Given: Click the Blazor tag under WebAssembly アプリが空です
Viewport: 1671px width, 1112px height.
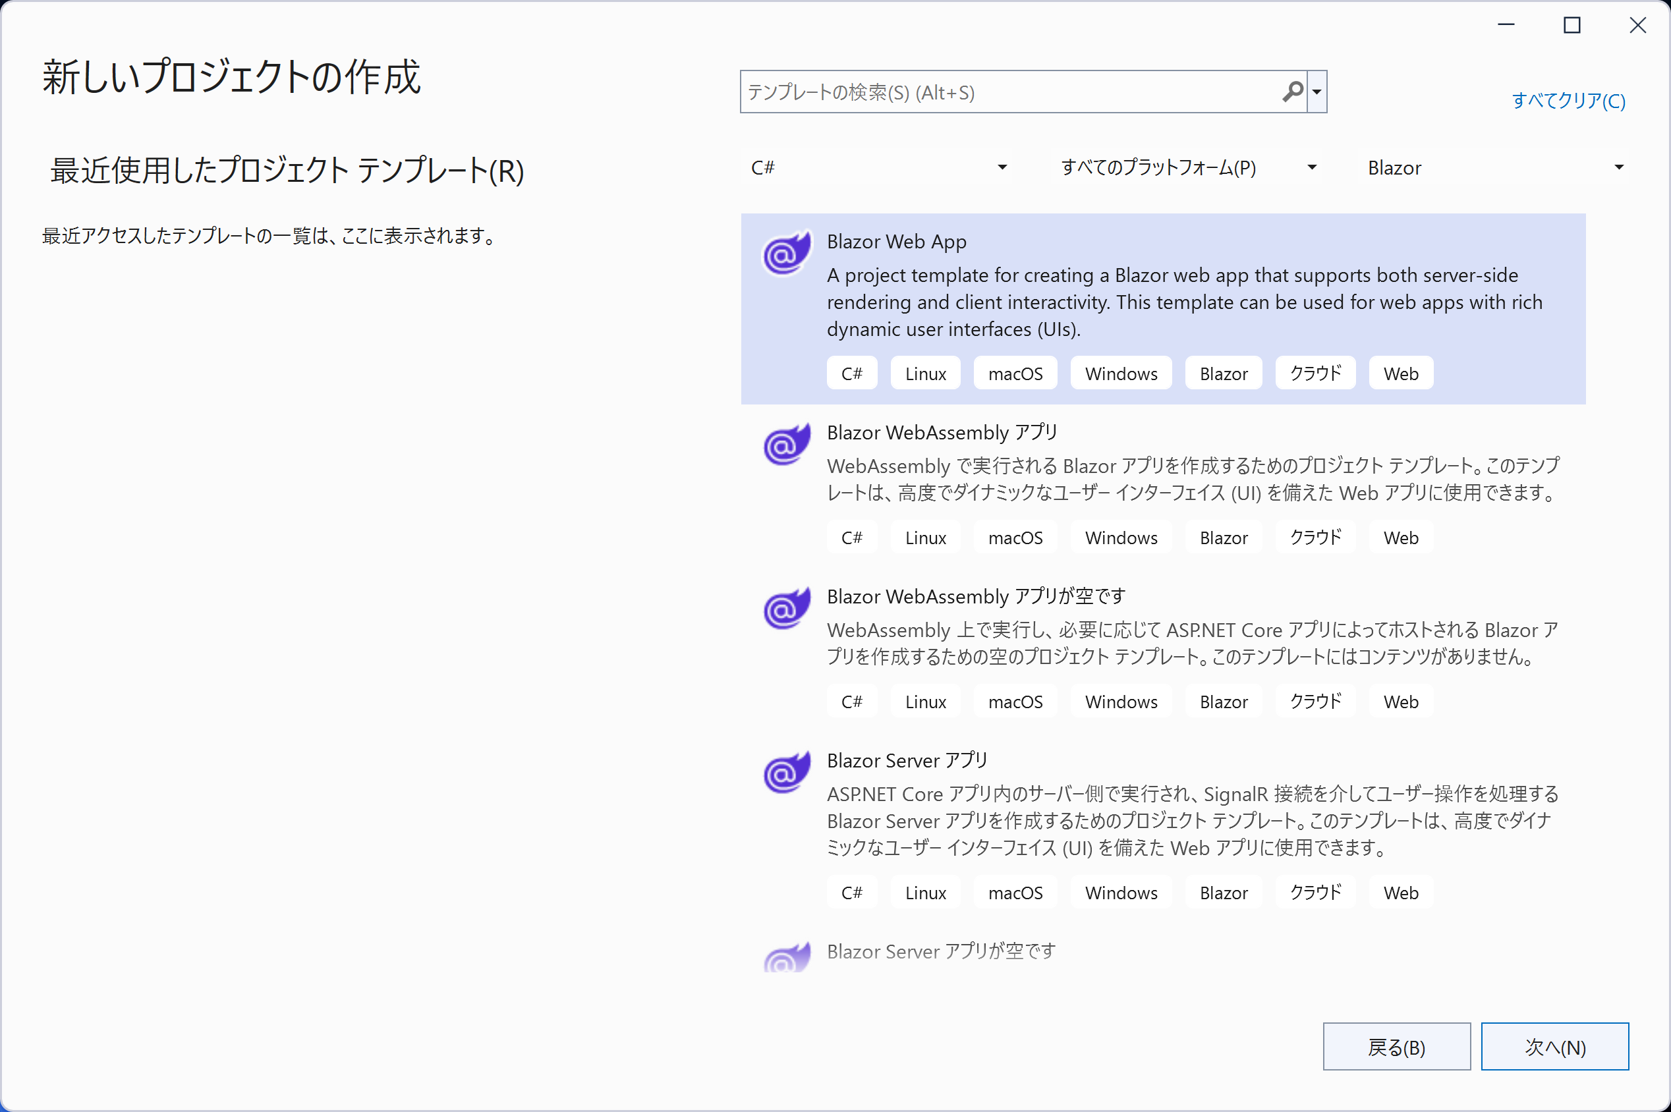Looking at the screenshot, I should [x=1224, y=701].
